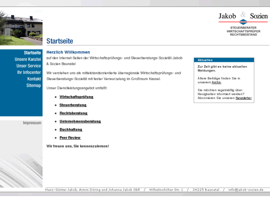The height and width of the screenshot is (202, 270).
Task: Open the Peer Review link
Action: (x=70, y=138)
